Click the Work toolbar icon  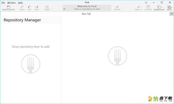point(169,7)
